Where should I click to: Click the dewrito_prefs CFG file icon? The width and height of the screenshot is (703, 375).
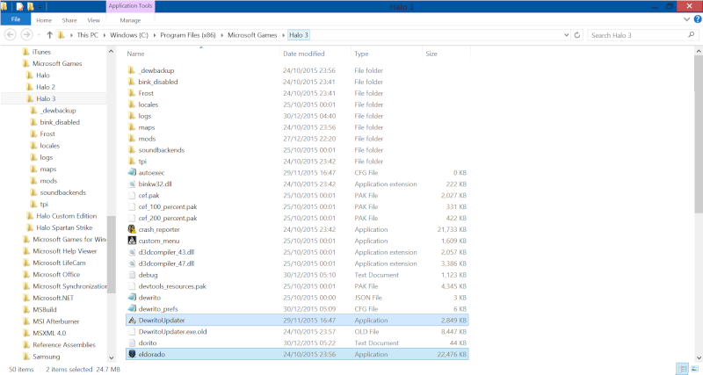132,308
